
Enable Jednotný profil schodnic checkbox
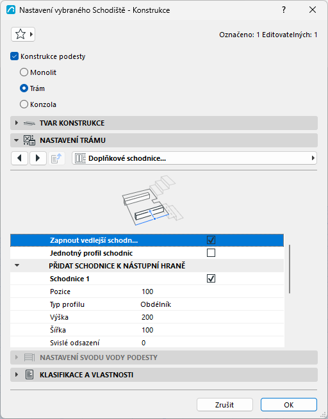pos(211,253)
